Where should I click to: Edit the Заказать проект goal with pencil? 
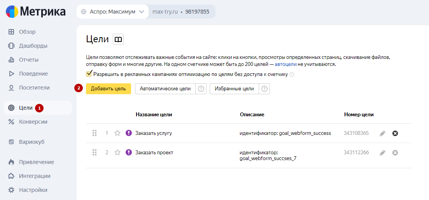click(x=382, y=153)
